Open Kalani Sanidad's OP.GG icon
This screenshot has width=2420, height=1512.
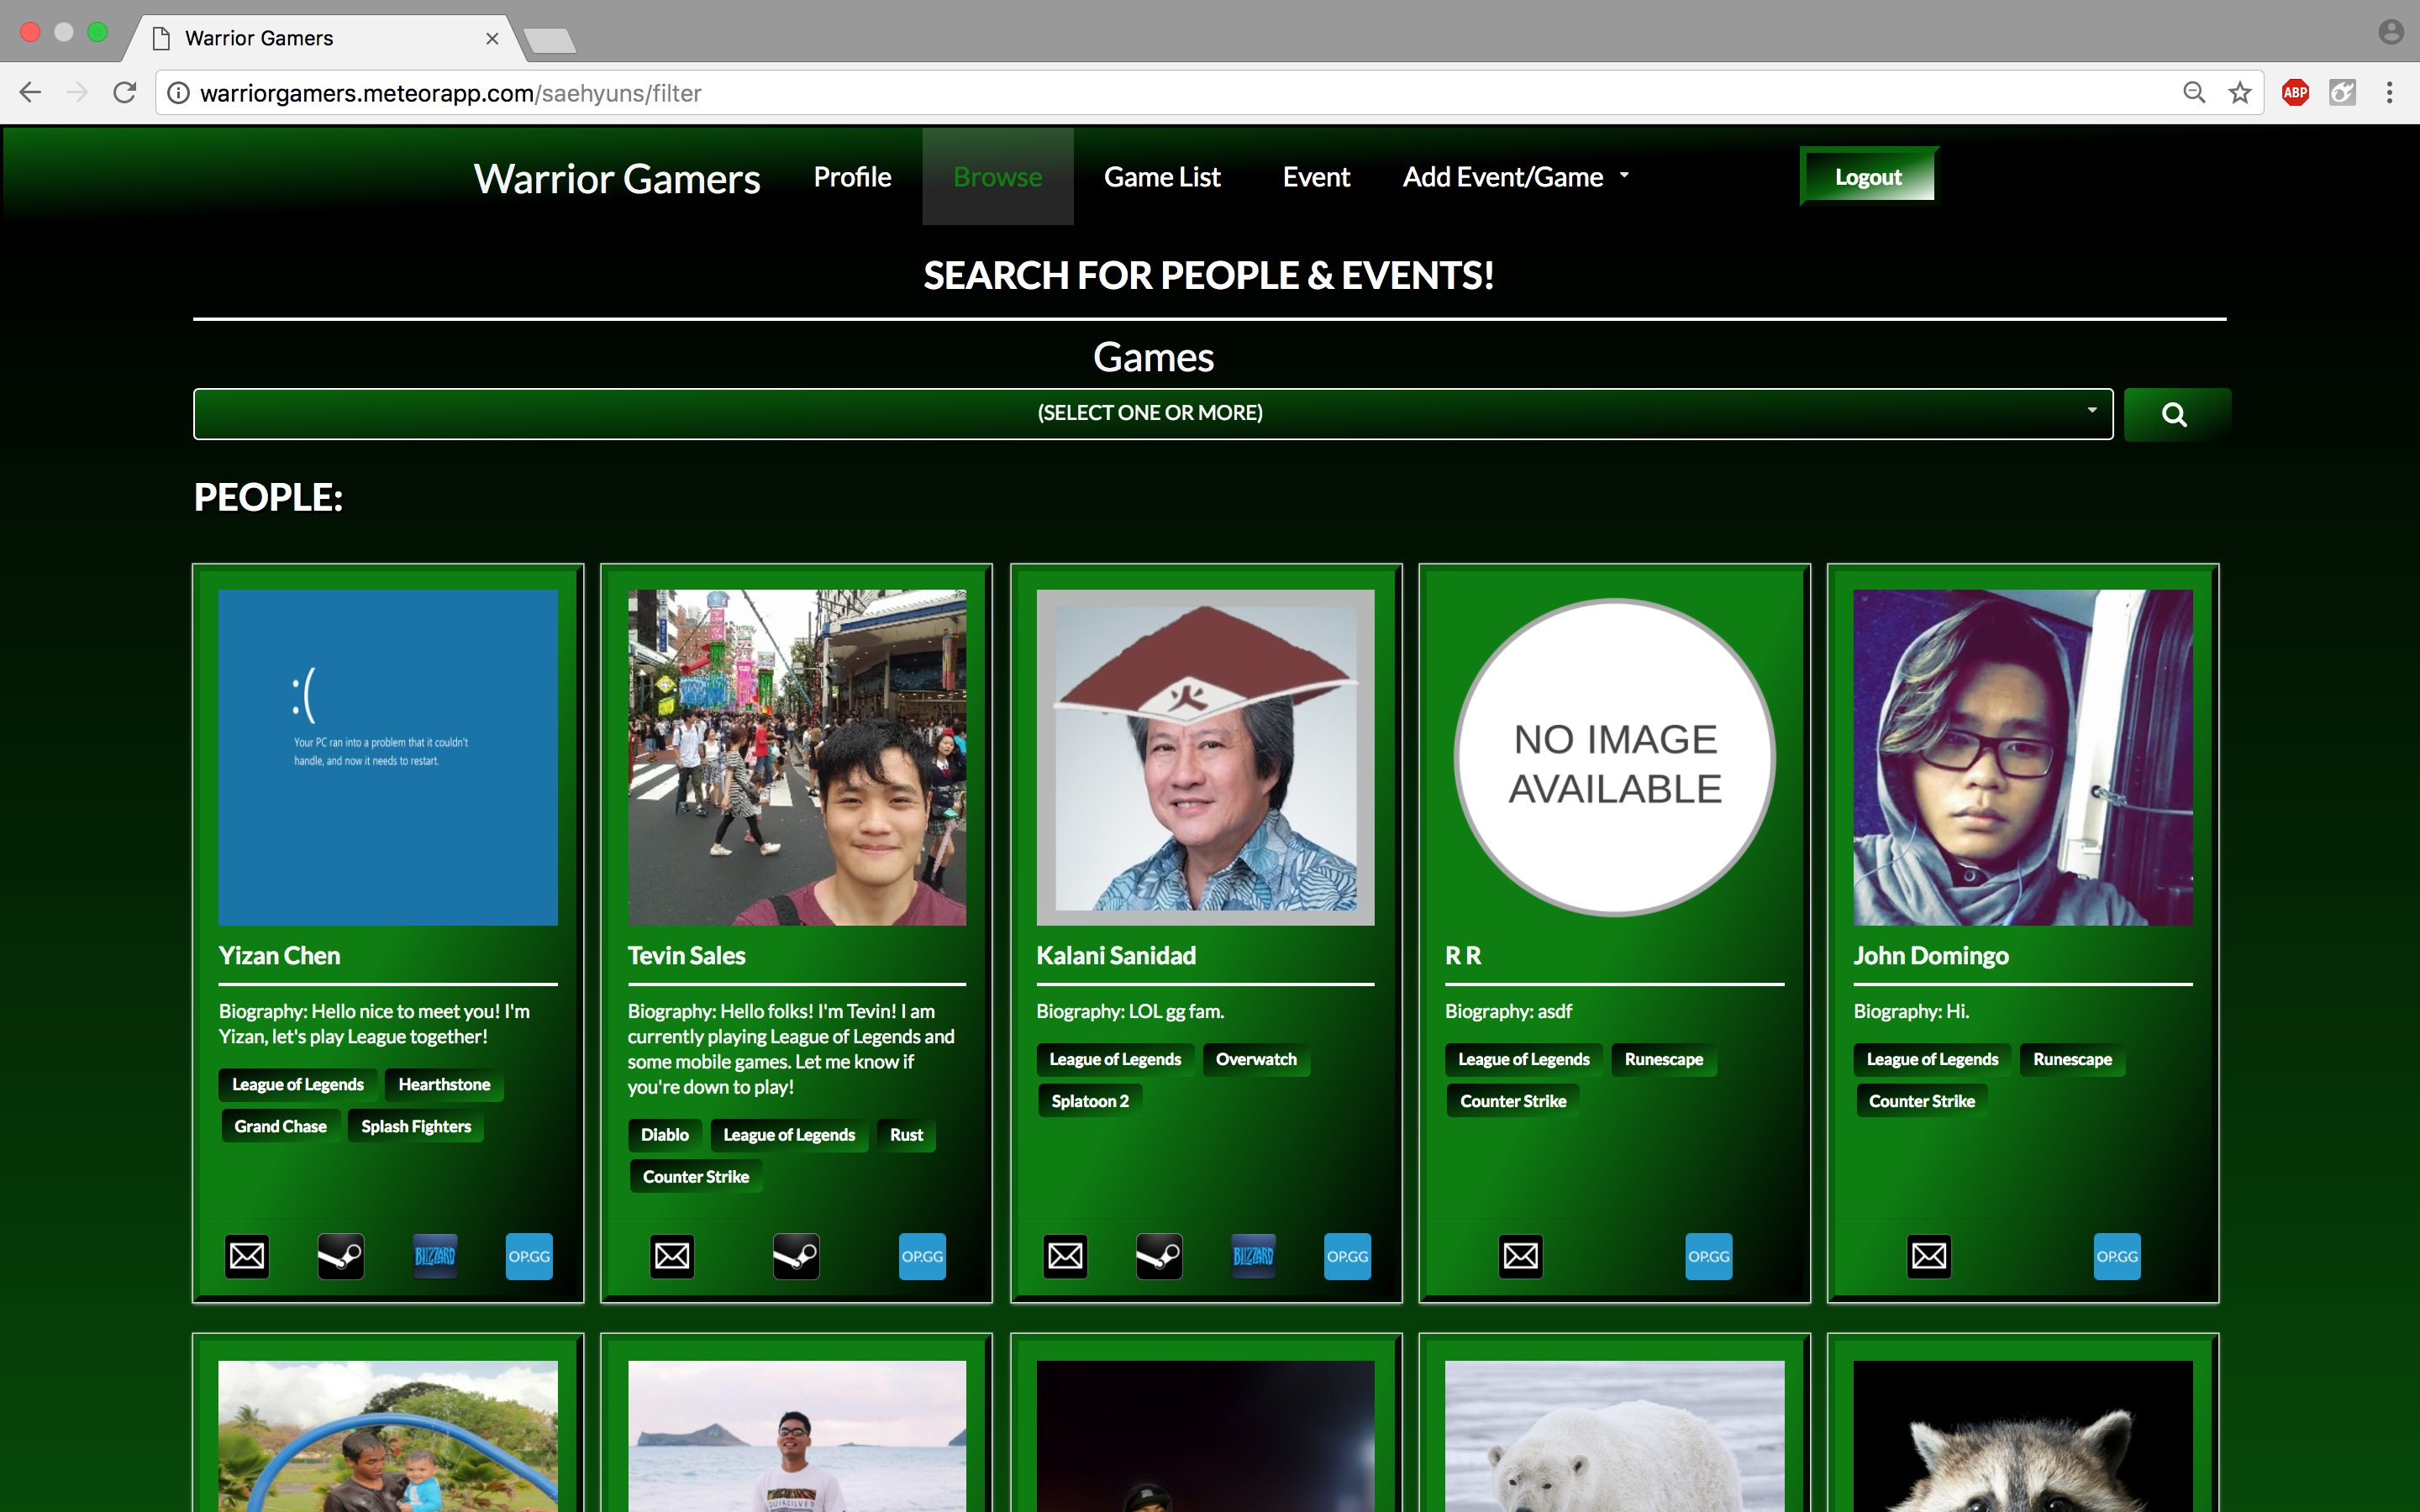(x=1347, y=1256)
